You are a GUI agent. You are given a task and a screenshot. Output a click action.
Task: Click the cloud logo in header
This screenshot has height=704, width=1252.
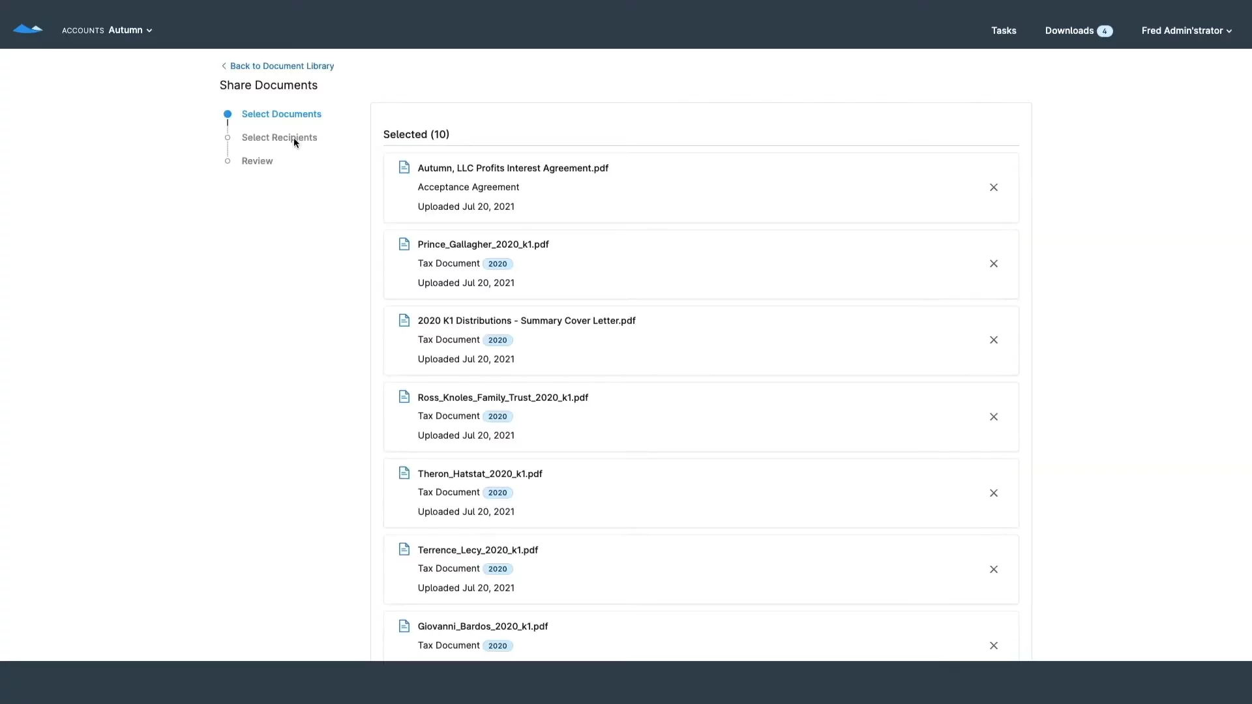click(27, 29)
